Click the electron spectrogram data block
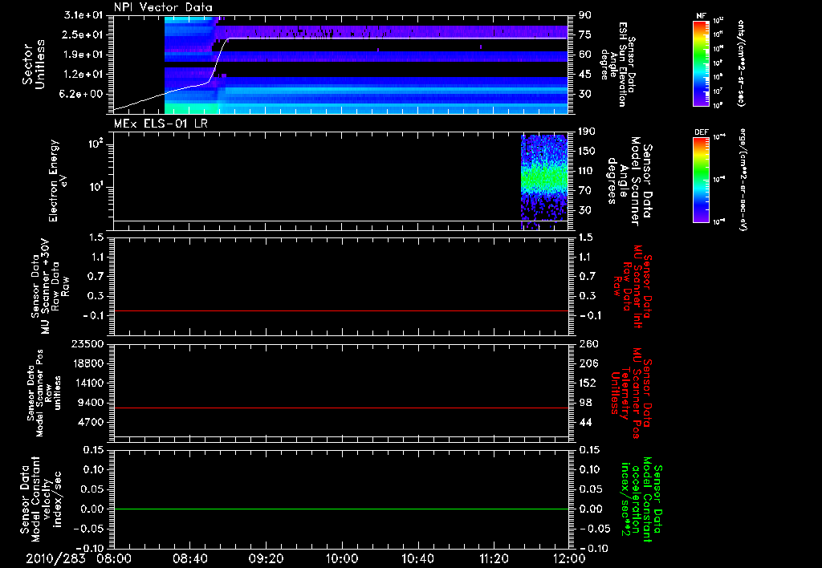Viewport: 822px width, 568px height. pos(544,181)
